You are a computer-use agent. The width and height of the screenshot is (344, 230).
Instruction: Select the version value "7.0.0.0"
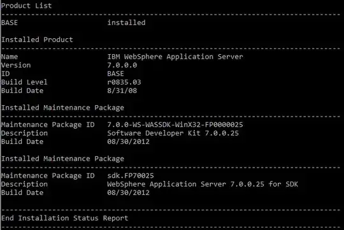click(x=122, y=65)
